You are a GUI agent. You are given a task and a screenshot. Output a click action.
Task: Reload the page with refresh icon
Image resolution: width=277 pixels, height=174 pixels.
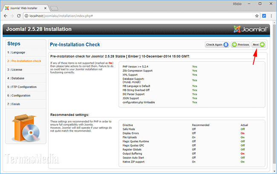[19, 16]
